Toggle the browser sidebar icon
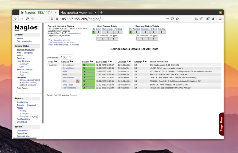The image size is (238, 153). pyautogui.click(x=202, y=19)
